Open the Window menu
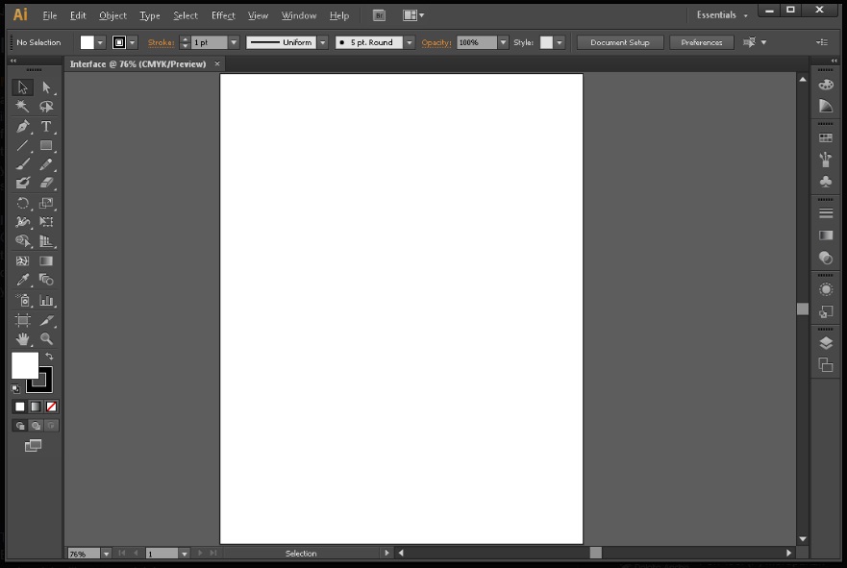The image size is (847, 568). point(298,15)
